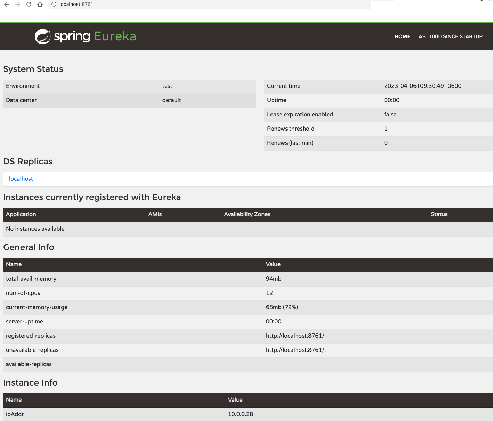Screen dimensions: 493x421
Task: Click the num-of-cpus row name
Action: pyautogui.click(x=23, y=293)
